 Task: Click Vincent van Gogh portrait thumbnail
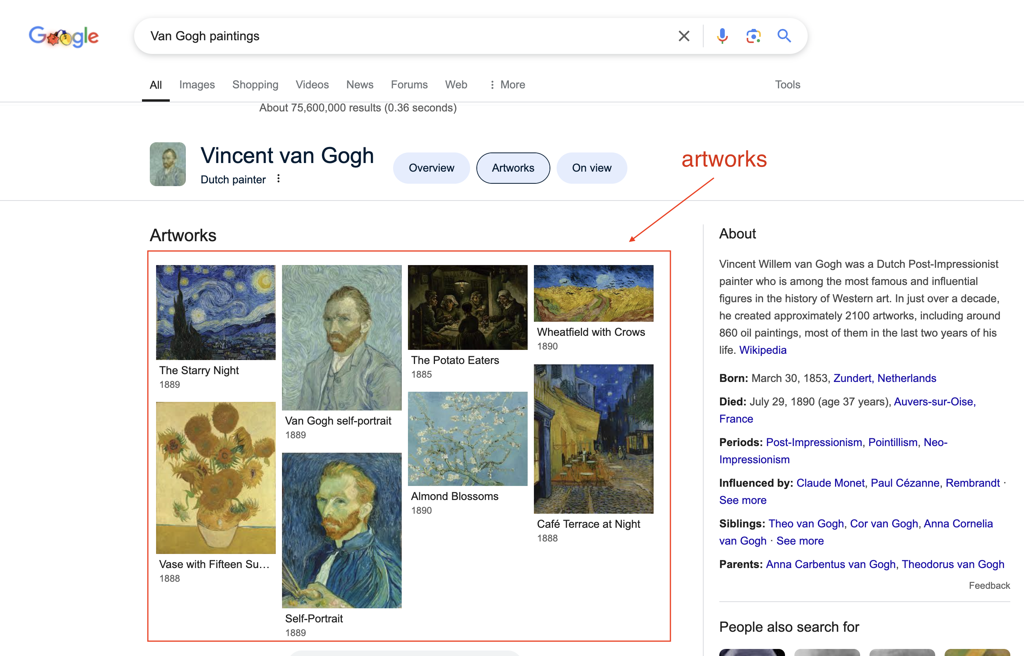click(x=167, y=164)
